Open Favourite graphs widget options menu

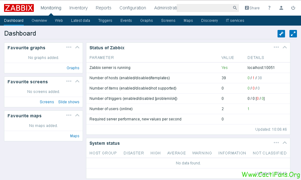[69, 47]
